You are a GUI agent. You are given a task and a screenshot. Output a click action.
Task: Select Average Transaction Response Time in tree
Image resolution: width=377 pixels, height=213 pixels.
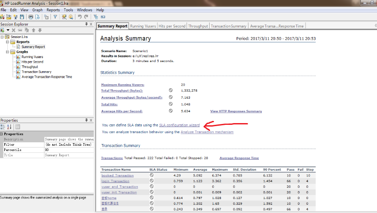pos(47,77)
